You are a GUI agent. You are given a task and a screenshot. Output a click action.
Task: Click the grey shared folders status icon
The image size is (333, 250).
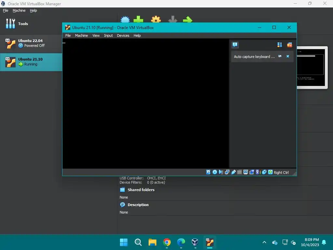[239, 172]
